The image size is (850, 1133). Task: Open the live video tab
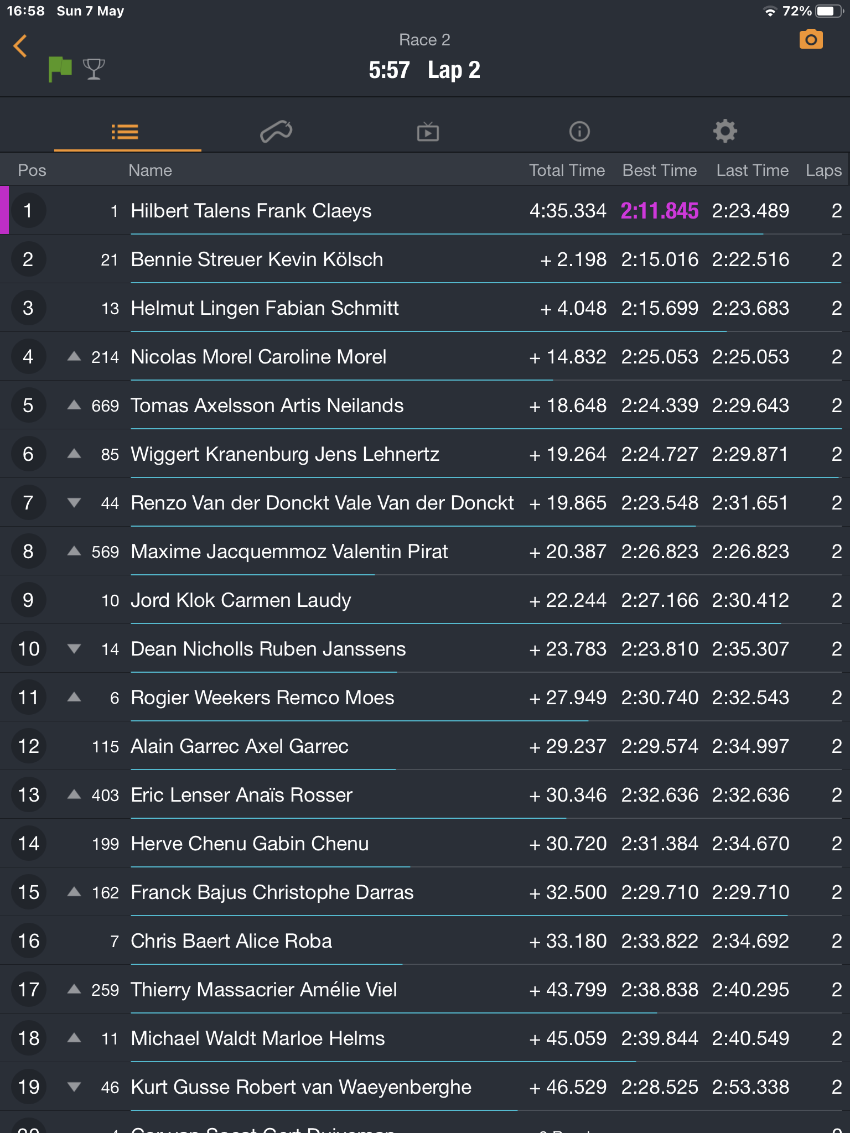(428, 132)
